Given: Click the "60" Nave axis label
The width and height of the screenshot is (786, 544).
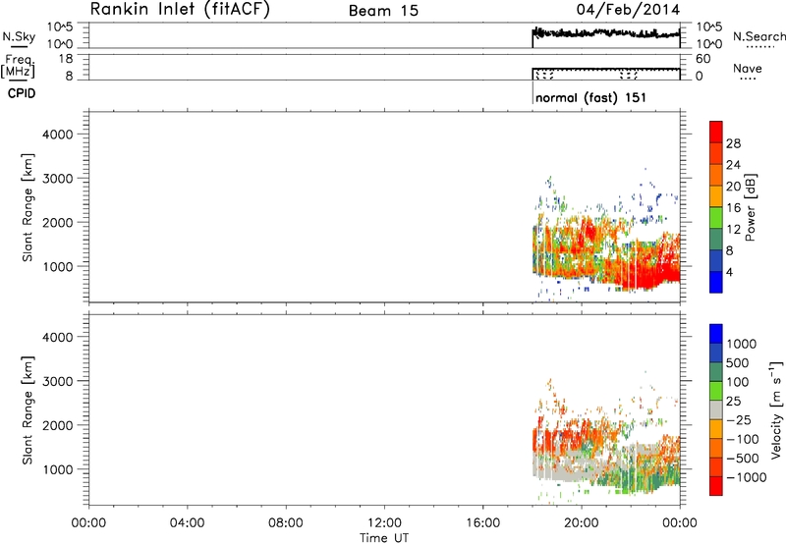Looking at the screenshot, I should (702, 59).
